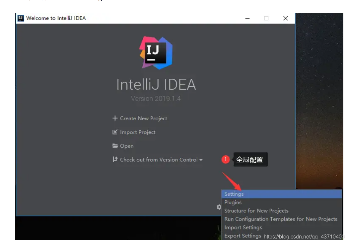Click Import Project link
The height and width of the screenshot is (243, 348).
click(138, 132)
